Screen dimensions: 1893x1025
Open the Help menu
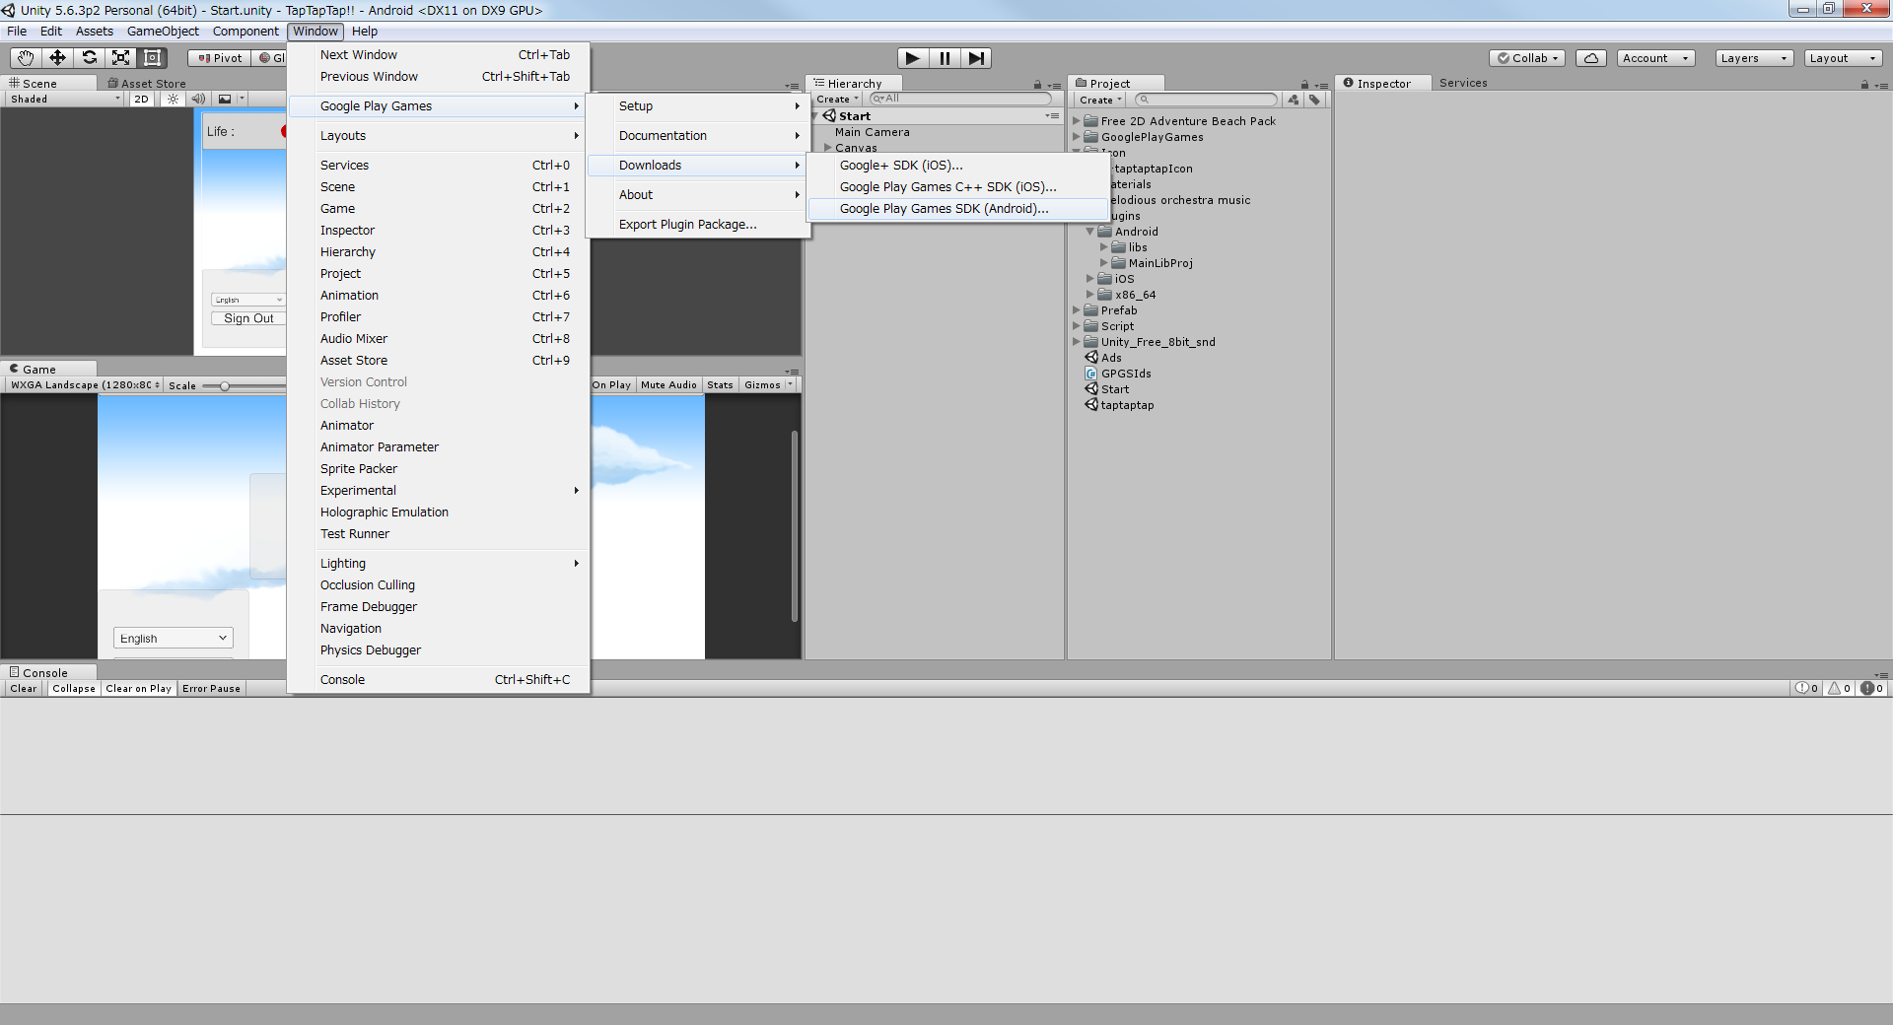[364, 31]
